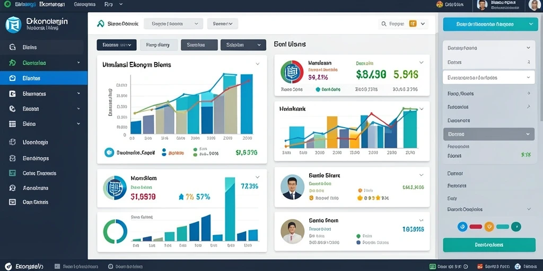
Task: Select the highlighted blue sidebar menu item
Action: [x=43, y=78]
